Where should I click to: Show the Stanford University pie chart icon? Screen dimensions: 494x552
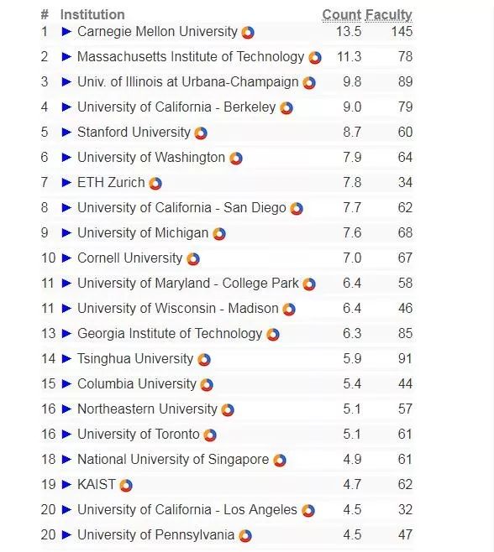201,133
